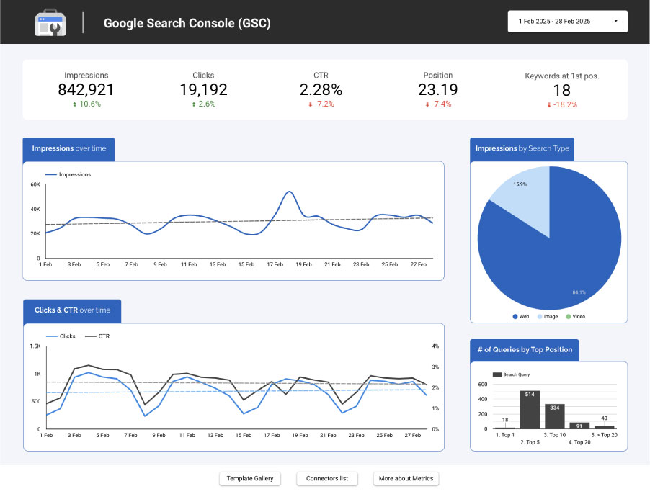The width and height of the screenshot is (650, 494).
Task: Toggle the Image legend color dot
Action: (x=540, y=316)
